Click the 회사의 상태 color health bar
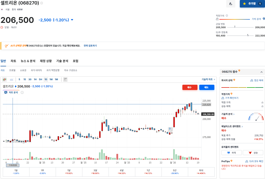 [x=242, y=87]
